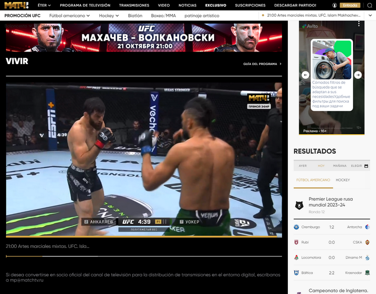Click the Premier League bear logo
Viewport: 376px width, 294px height.
click(299, 205)
